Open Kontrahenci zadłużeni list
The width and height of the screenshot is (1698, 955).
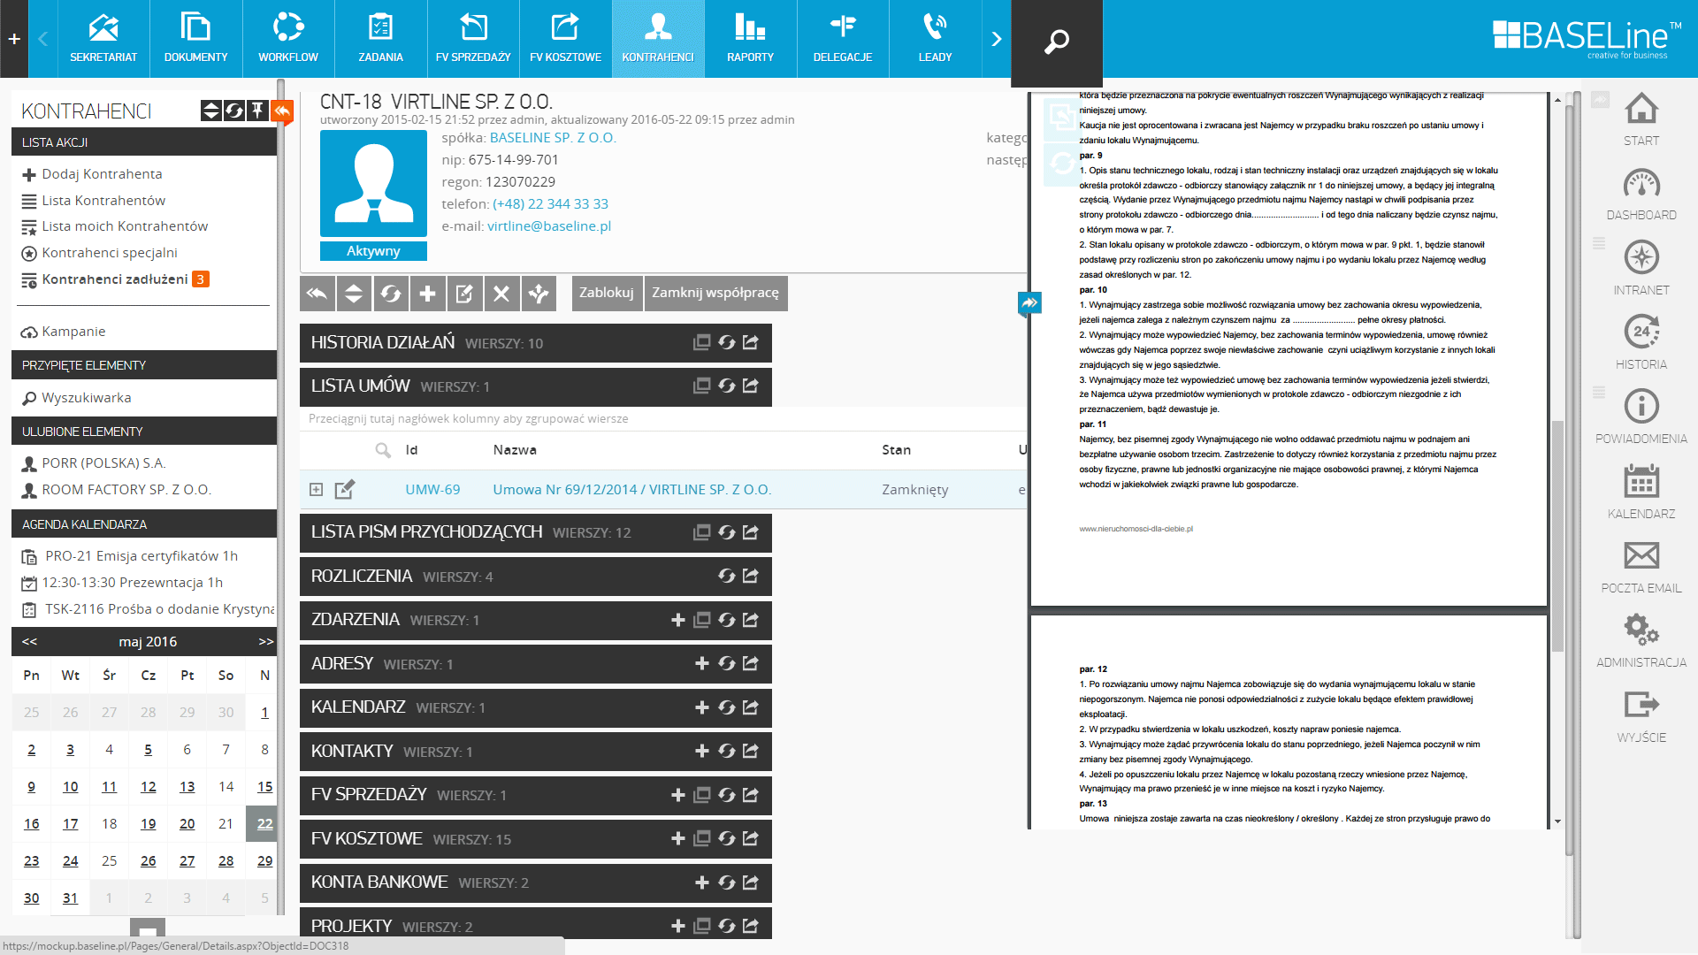click(115, 279)
